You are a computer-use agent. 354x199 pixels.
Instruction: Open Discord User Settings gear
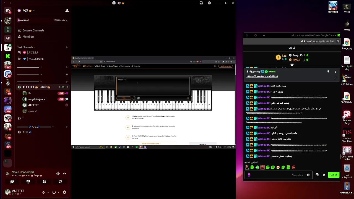point(64,192)
